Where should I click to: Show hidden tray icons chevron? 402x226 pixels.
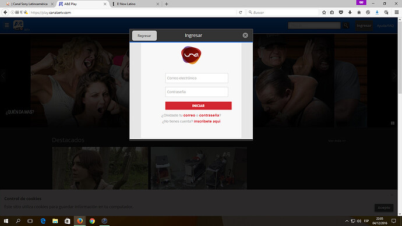(347, 221)
